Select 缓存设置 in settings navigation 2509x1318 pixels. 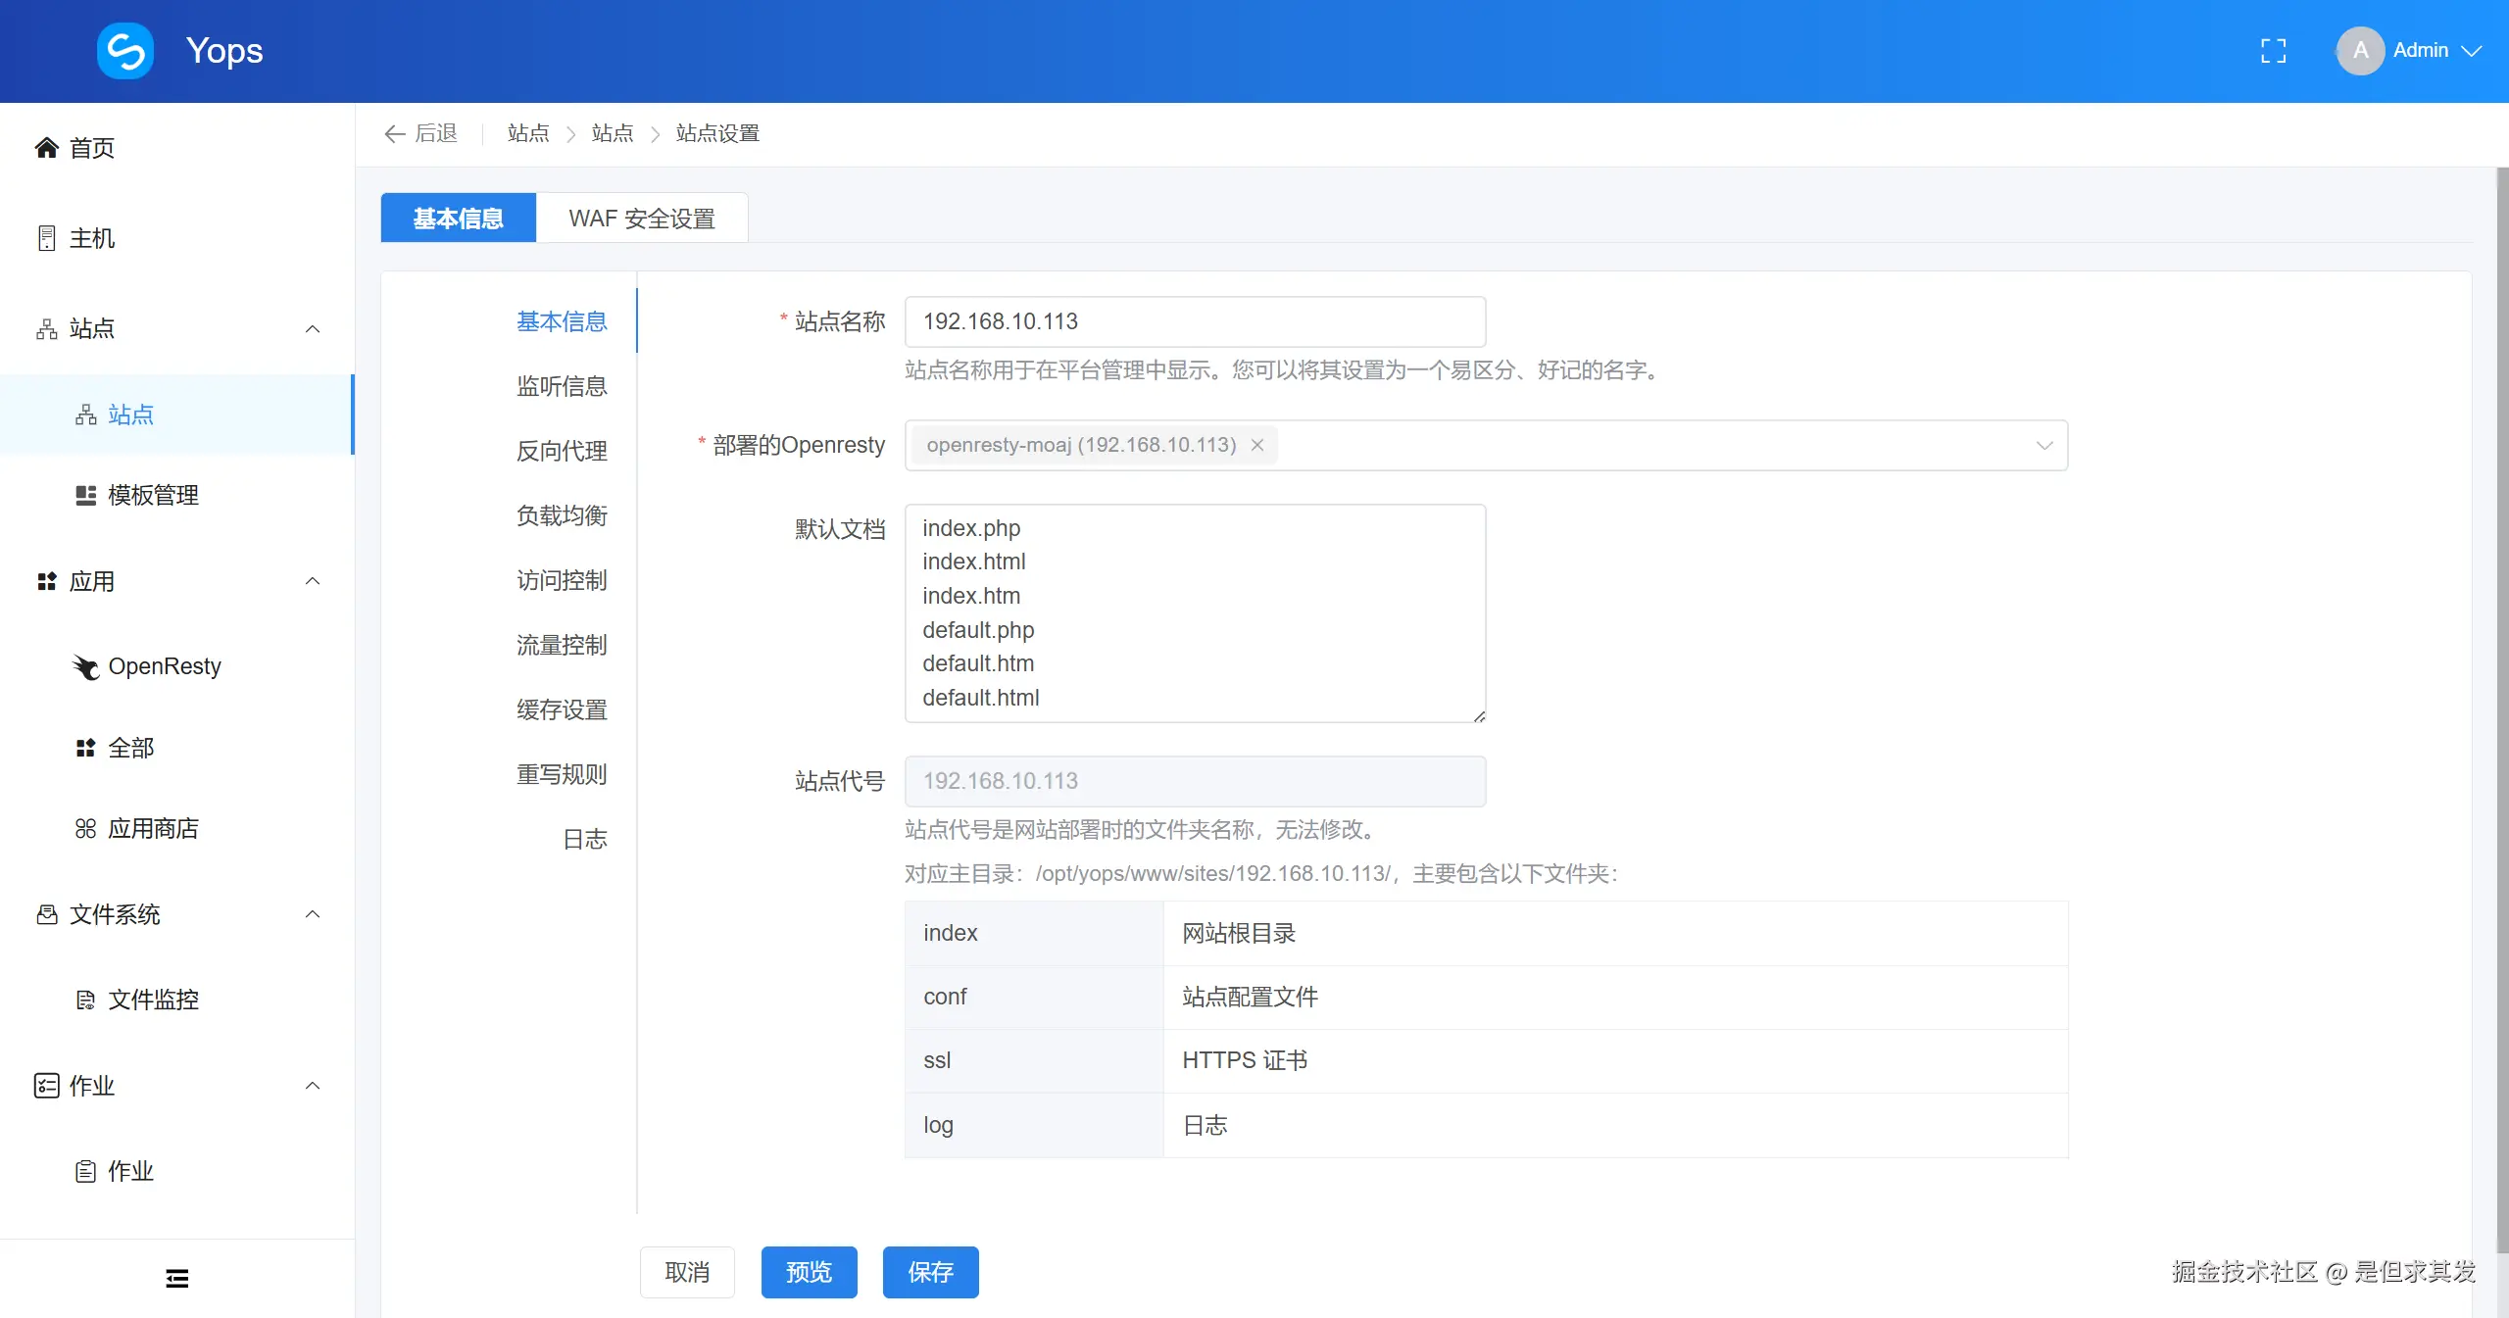(562, 709)
